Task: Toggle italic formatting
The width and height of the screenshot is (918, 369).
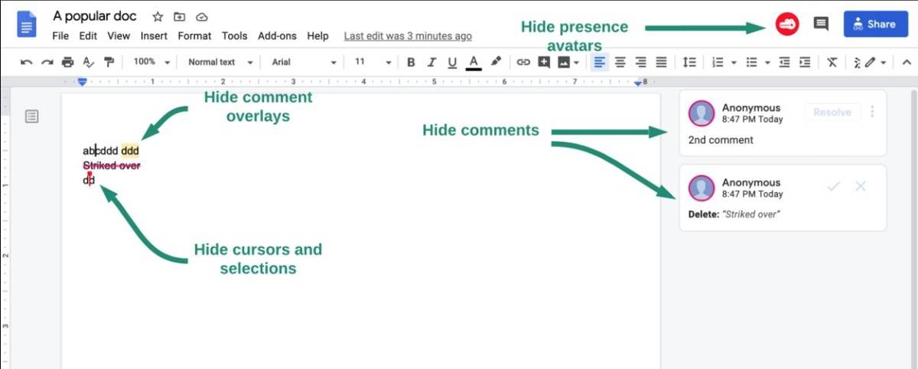Action: (431, 62)
